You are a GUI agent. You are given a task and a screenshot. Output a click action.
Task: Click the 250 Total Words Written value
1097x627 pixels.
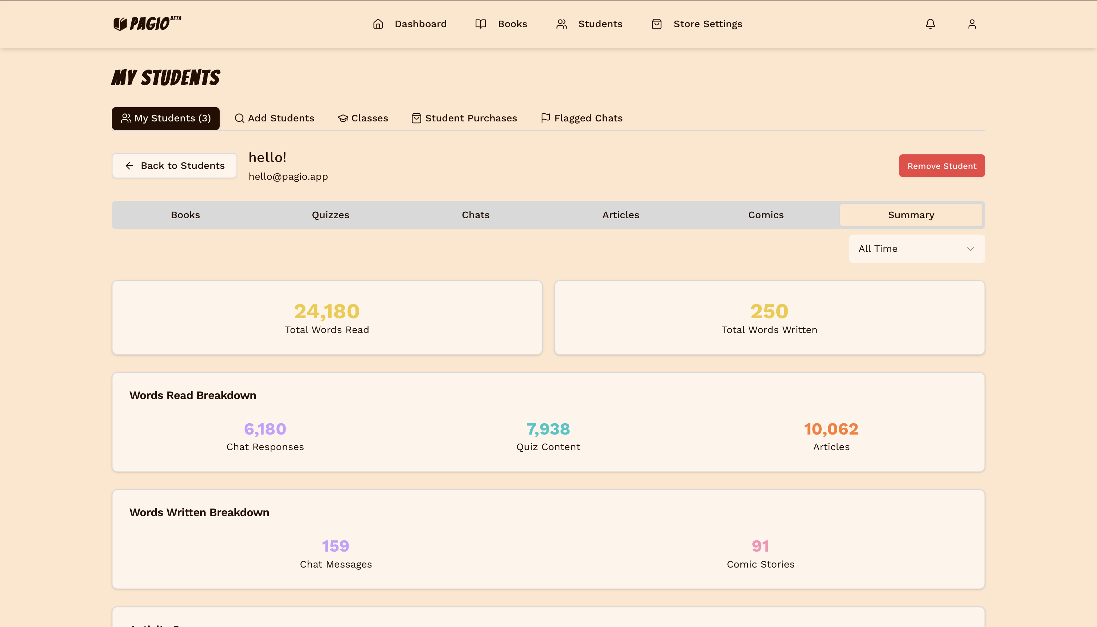point(769,311)
